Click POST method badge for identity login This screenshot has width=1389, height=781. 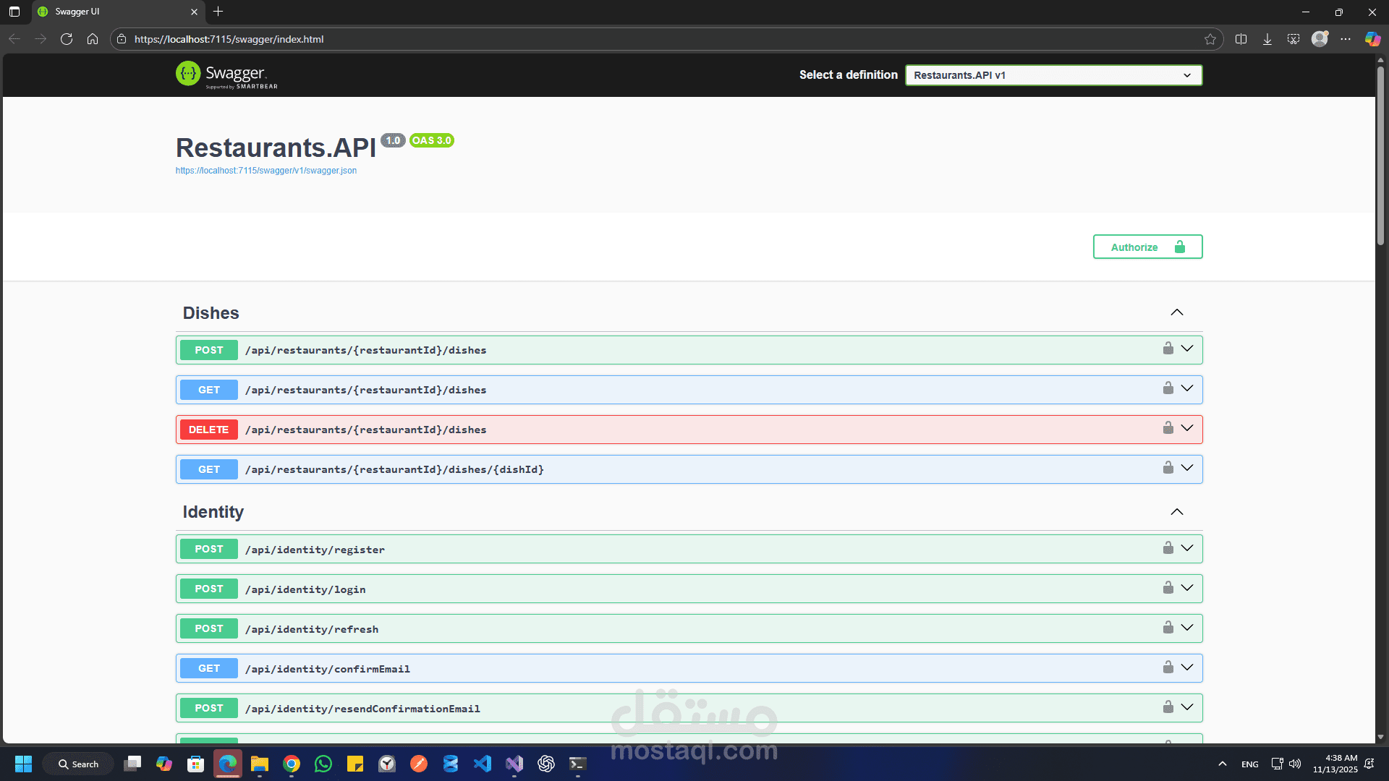(209, 589)
